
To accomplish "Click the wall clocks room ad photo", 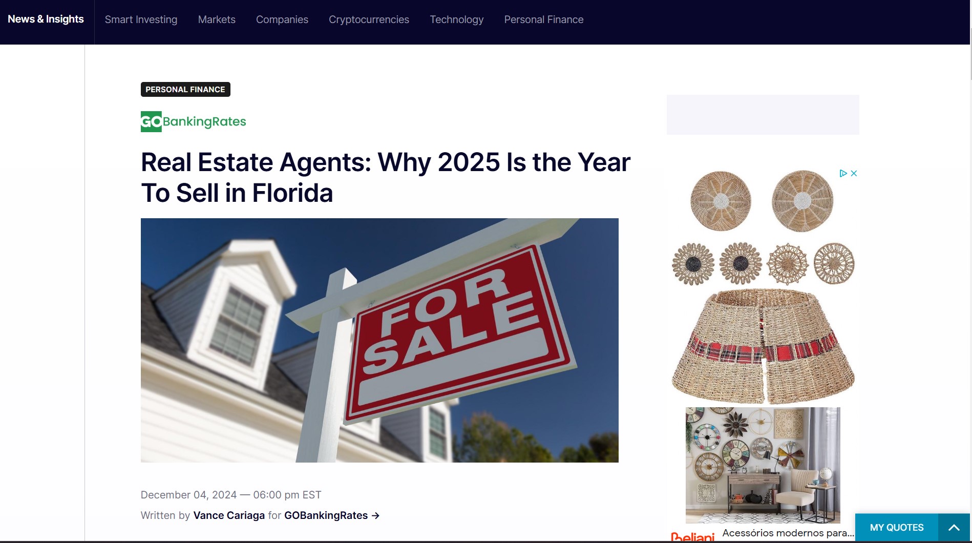I will click(x=763, y=465).
